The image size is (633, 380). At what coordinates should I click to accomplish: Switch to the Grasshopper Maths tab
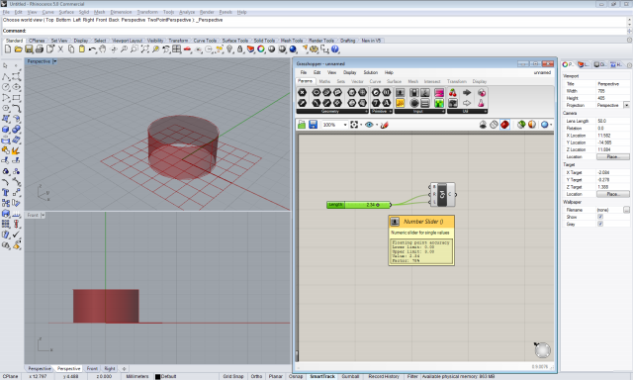tap(324, 81)
